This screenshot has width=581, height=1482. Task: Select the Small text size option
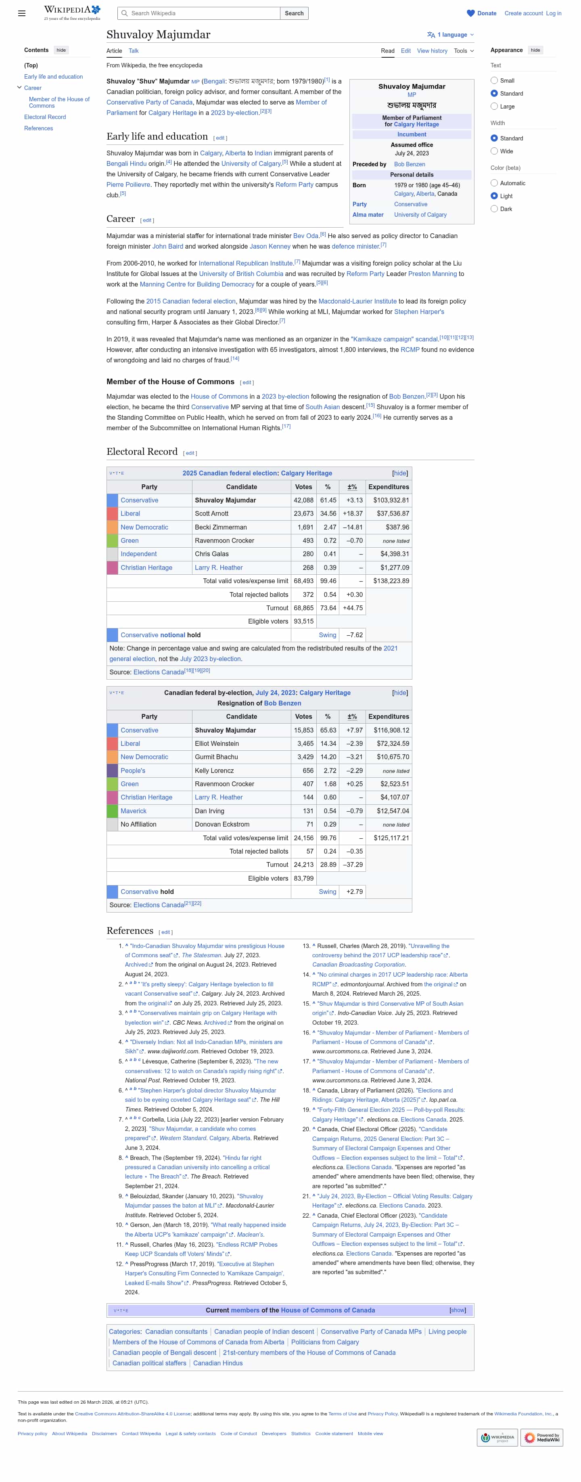[x=494, y=81]
